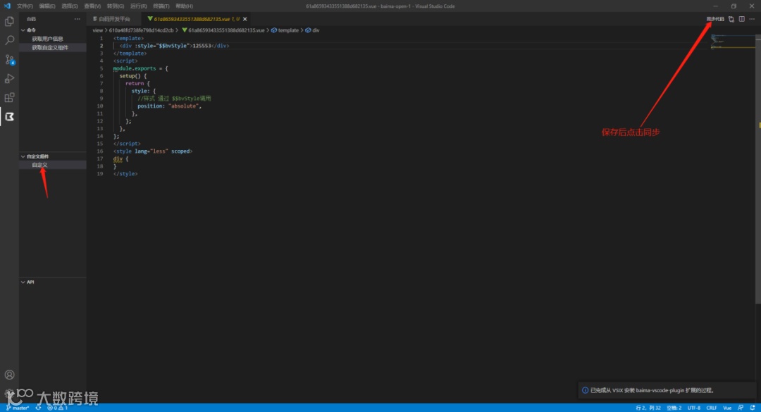Open Source Control view in activity bar
This screenshot has width=761, height=412.
point(9,59)
